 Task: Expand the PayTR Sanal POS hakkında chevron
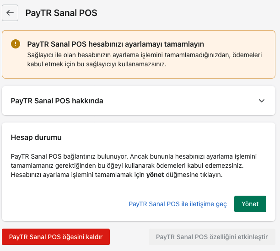(262, 101)
